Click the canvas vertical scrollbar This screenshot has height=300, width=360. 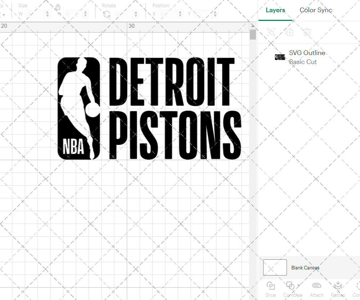point(253,34)
